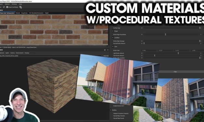Viewport: 204px width, 122px height.
Task: Open the 3D view Camera menu
Action: pyautogui.click(x=12, y=53)
